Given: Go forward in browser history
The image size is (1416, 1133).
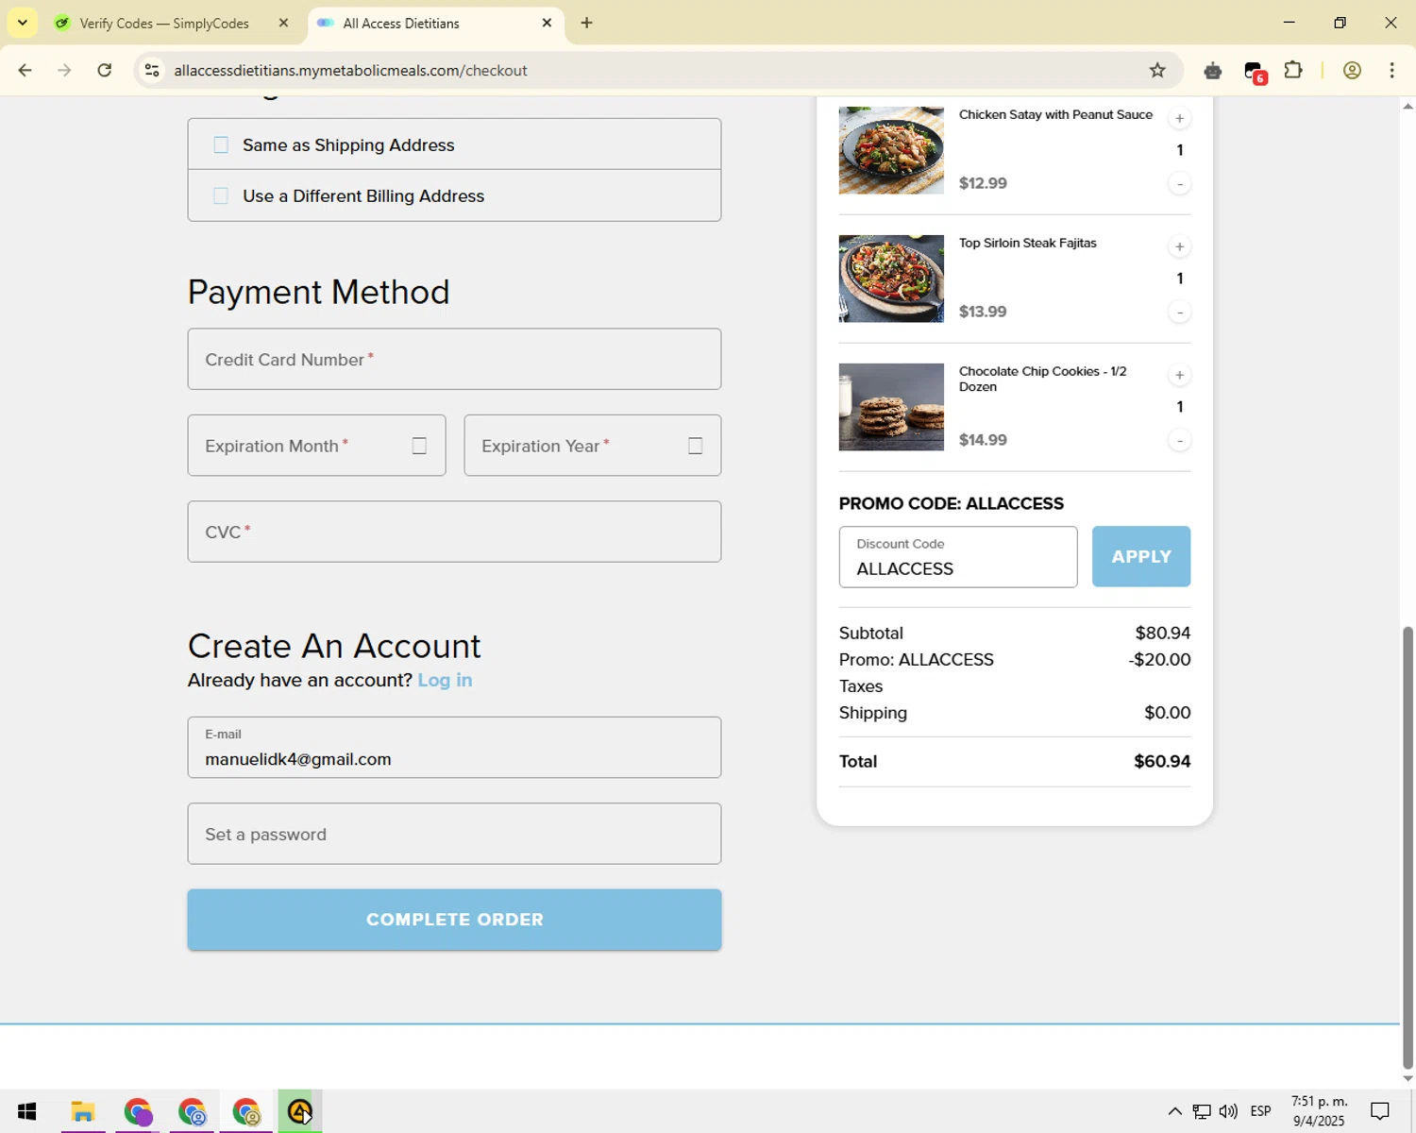Looking at the screenshot, I should click(x=64, y=70).
